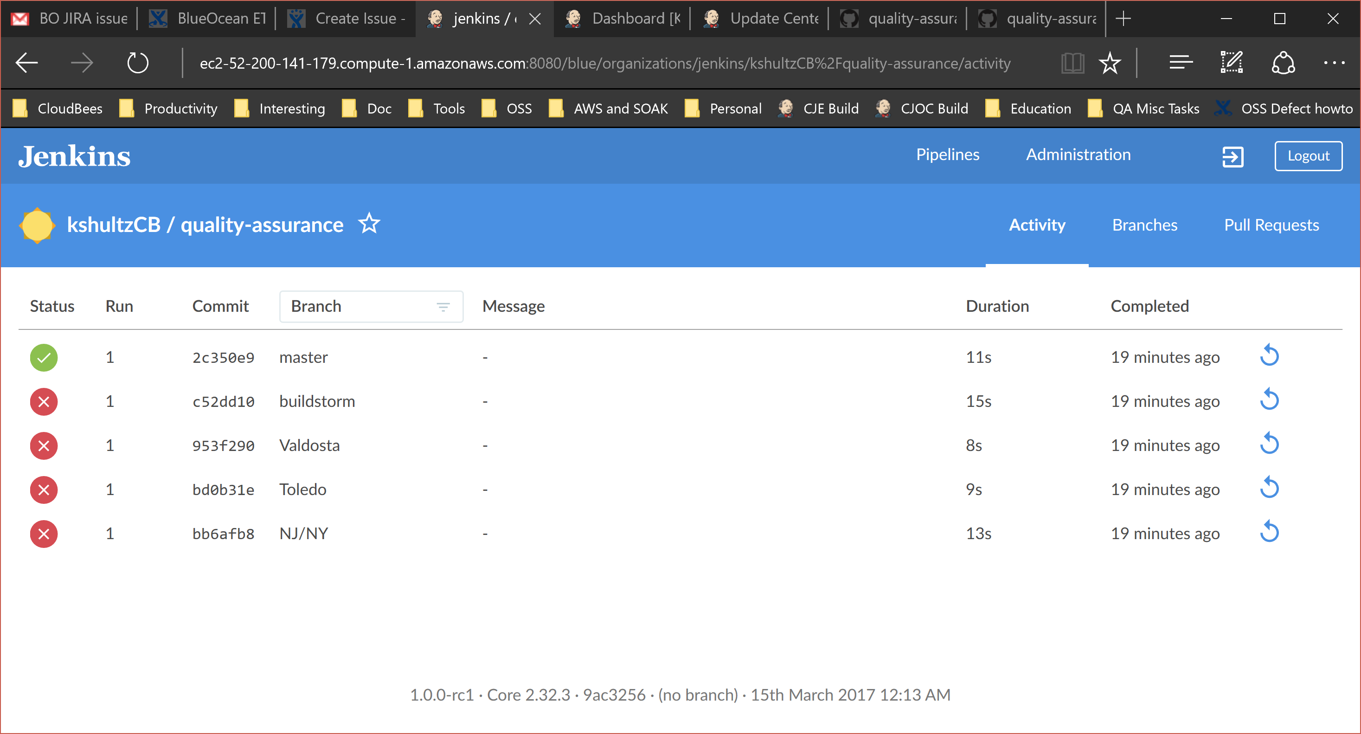Click the web note pen icon
The width and height of the screenshot is (1361, 734).
click(x=1232, y=63)
